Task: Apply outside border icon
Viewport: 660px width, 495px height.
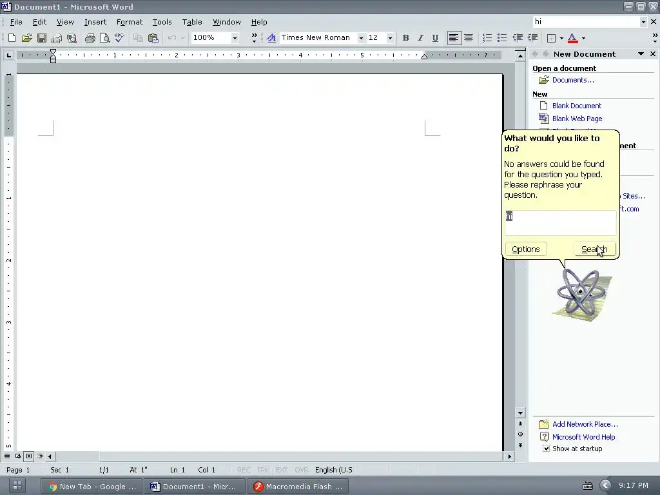Action: (x=551, y=38)
